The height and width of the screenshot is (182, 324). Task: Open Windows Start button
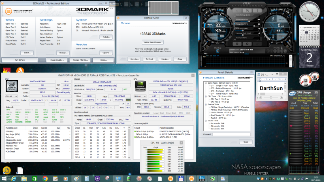(4, 179)
